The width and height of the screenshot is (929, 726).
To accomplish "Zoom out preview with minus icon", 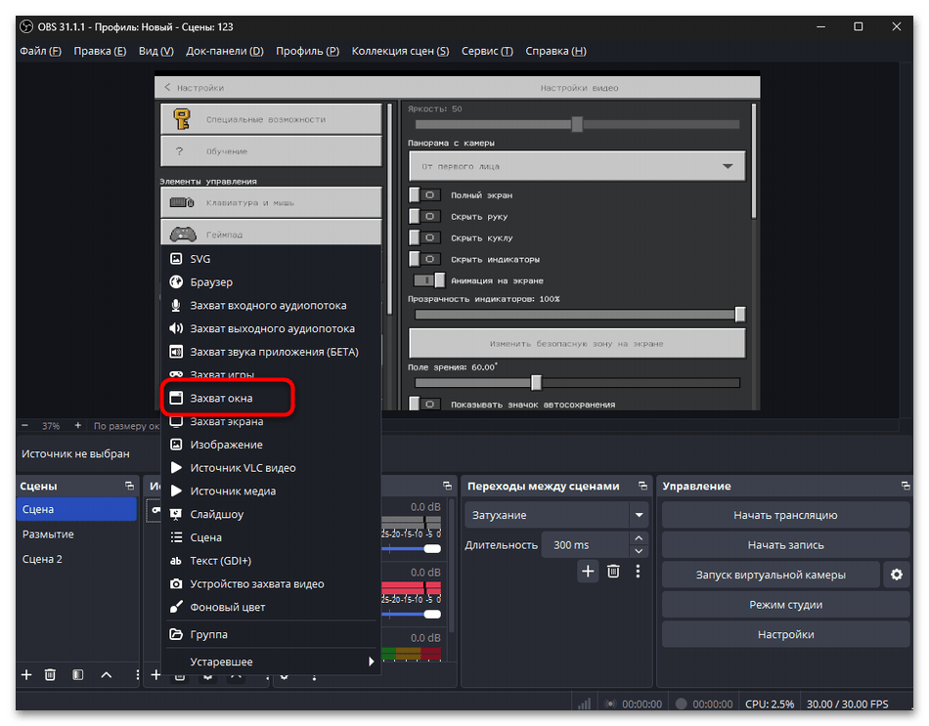I will 24,425.
